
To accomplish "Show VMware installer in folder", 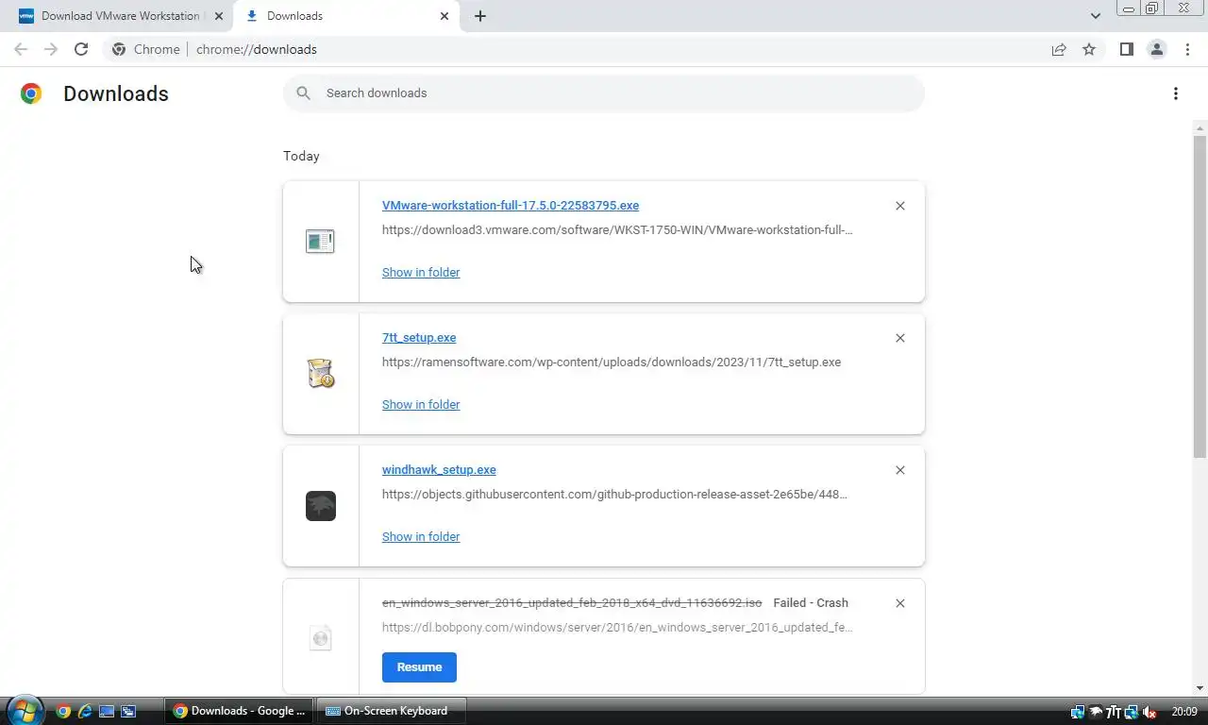I will click(421, 273).
